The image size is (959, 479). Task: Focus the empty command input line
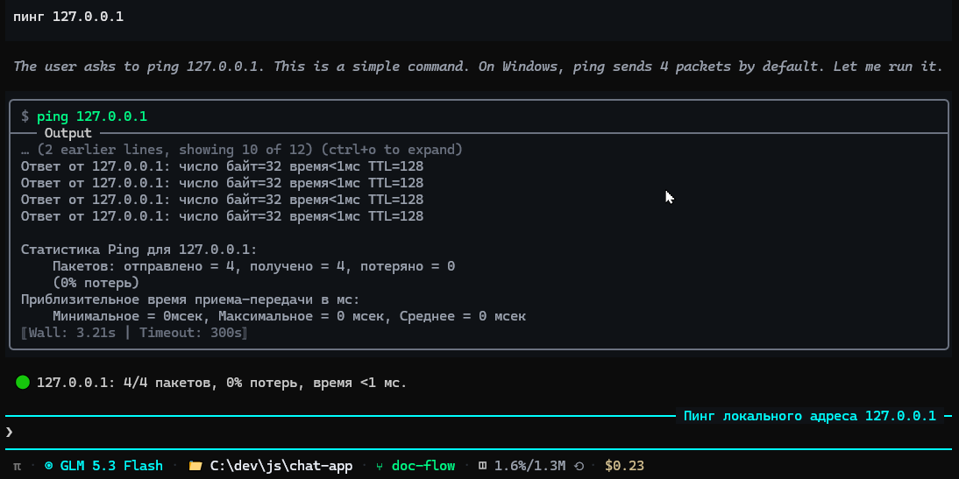tap(479, 433)
